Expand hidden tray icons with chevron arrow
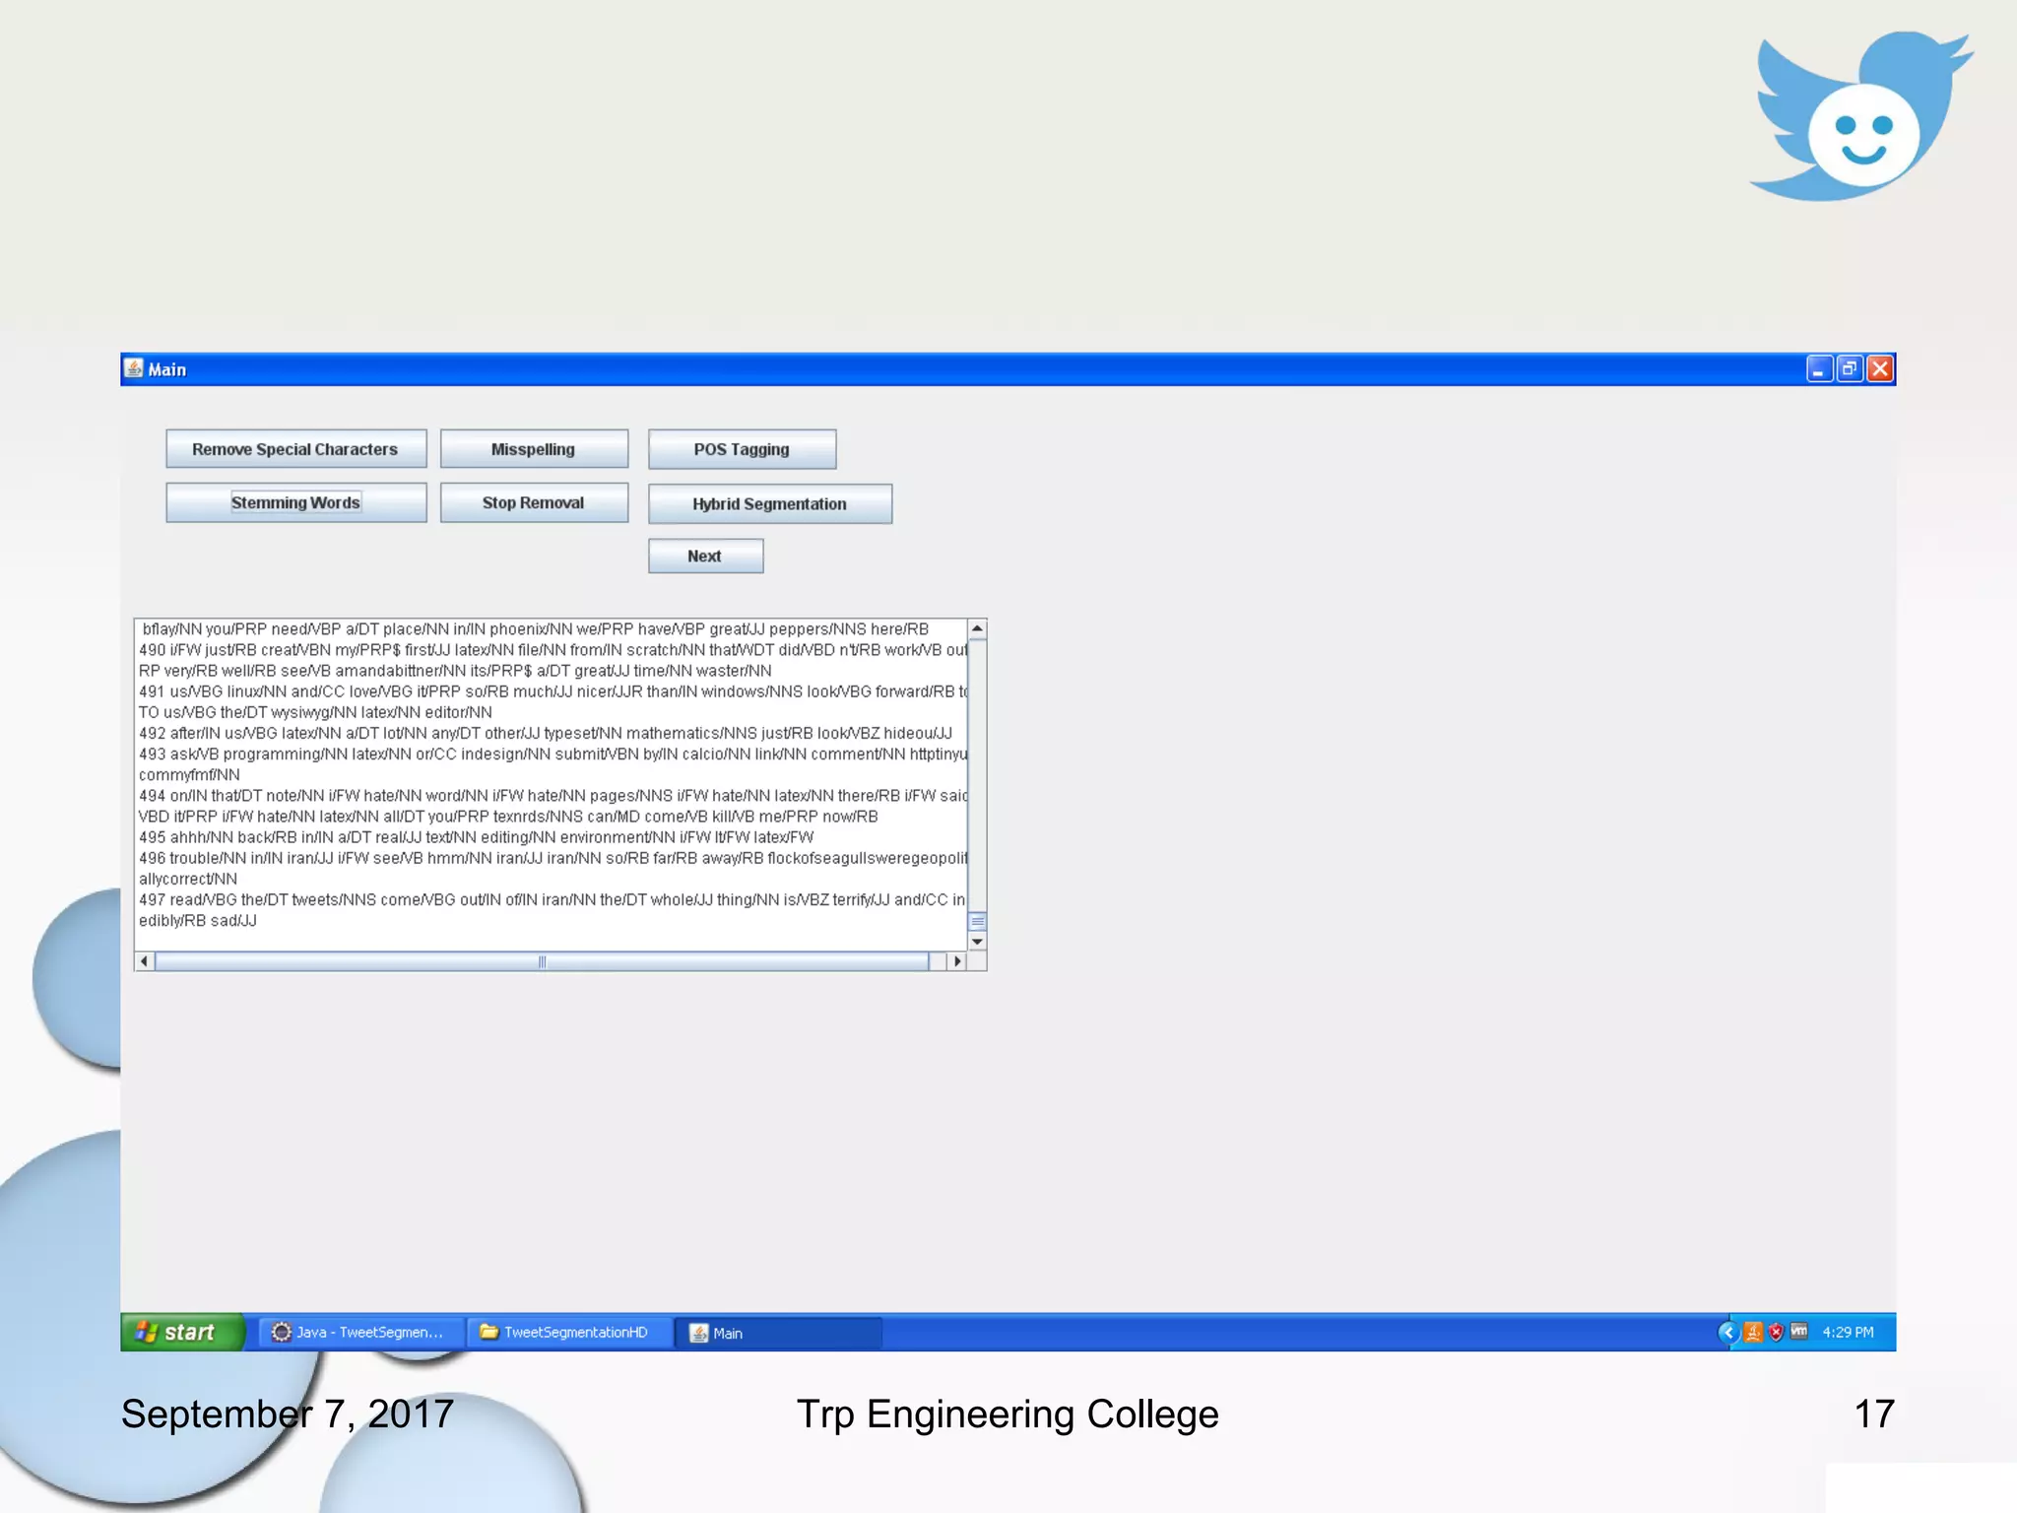The height and width of the screenshot is (1513, 2017). click(1727, 1332)
